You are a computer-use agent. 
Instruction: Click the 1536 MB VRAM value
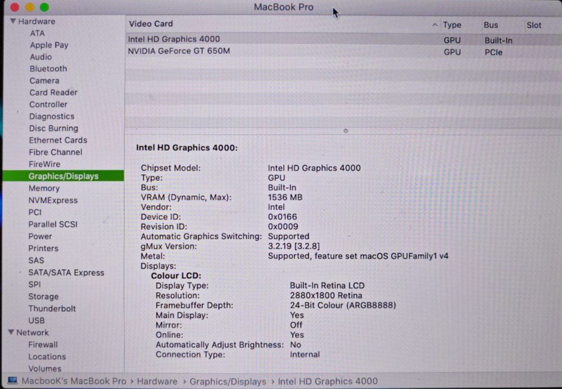[285, 197]
